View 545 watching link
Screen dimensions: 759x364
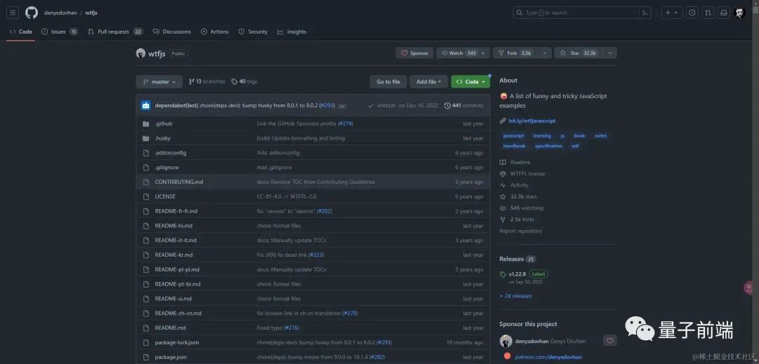[521, 208]
